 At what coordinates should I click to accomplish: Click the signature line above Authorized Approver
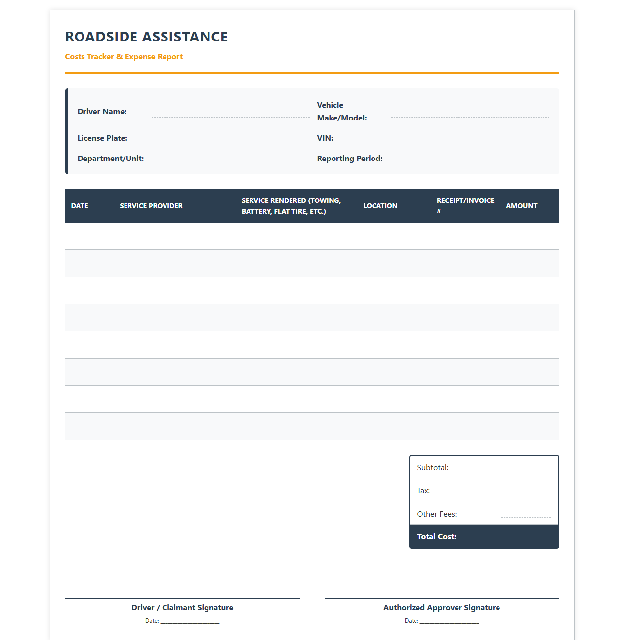click(442, 598)
